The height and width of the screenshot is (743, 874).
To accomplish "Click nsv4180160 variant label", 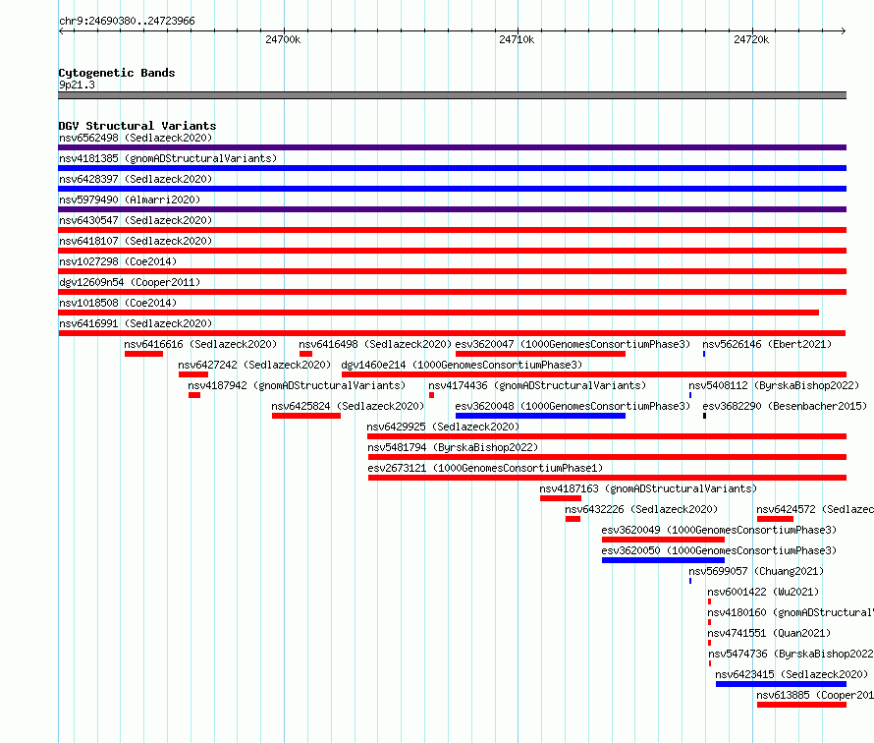I will 791,612.
